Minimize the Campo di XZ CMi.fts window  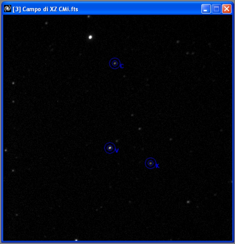[x=206, y=9]
